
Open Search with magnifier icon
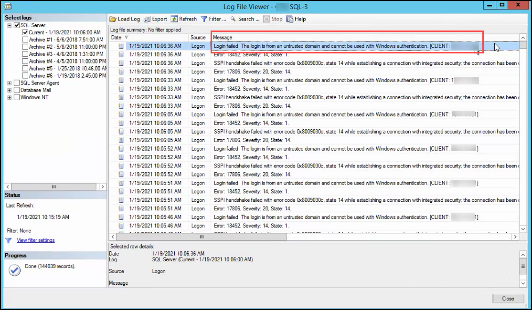click(x=233, y=19)
